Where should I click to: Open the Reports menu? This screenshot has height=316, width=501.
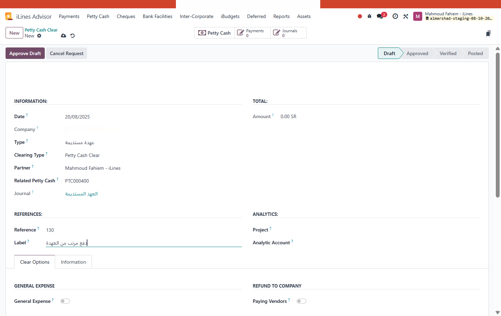281,16
